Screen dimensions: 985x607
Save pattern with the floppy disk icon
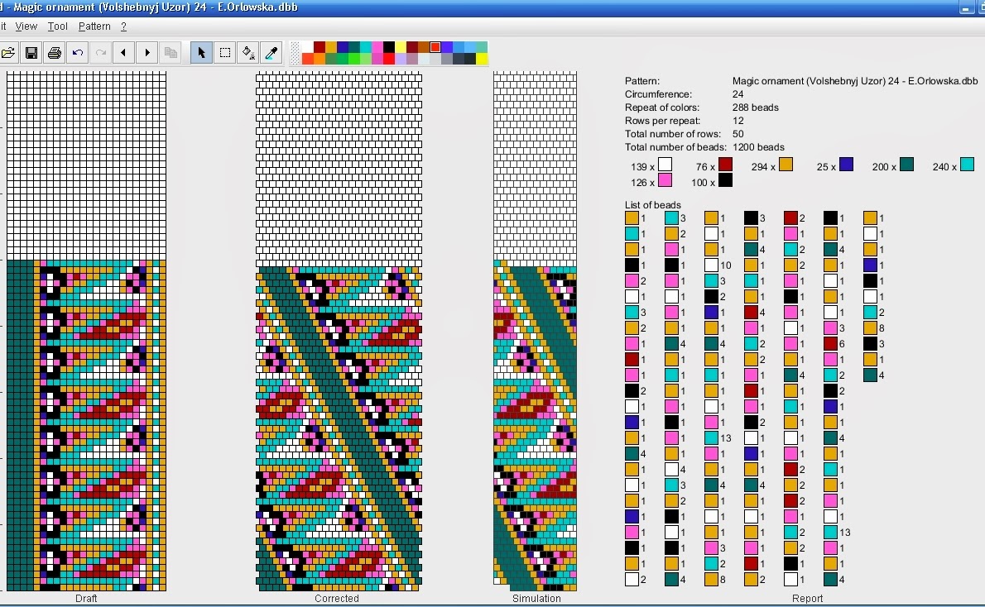pos(31,53)
